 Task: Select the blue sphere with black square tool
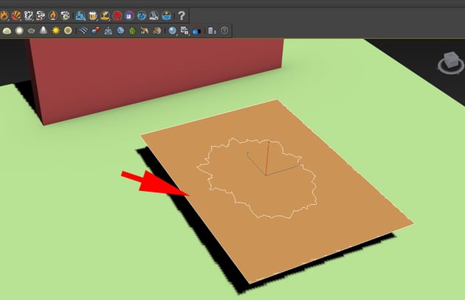(196, 31)
